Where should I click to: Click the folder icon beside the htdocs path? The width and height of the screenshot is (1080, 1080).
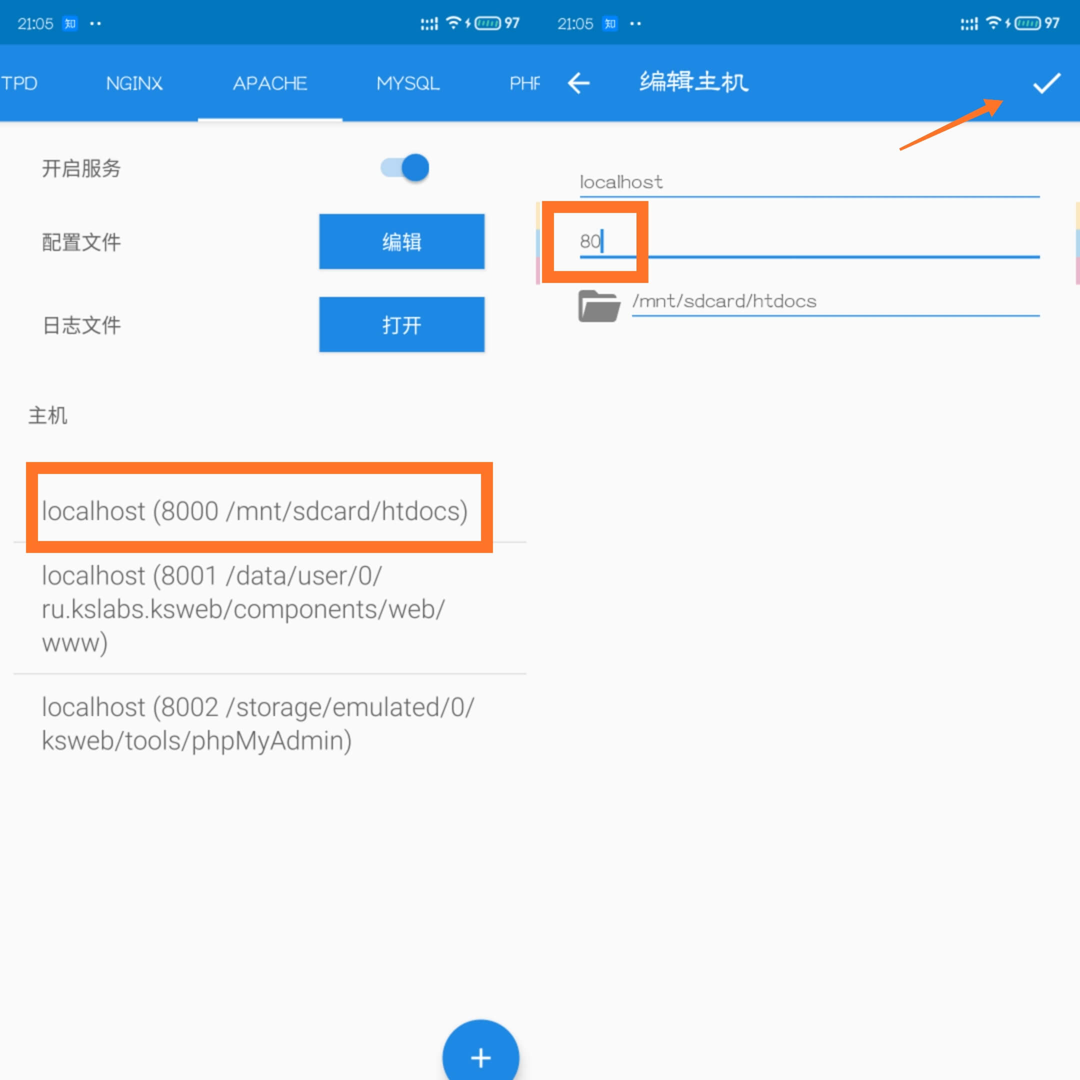pos(598,306)
